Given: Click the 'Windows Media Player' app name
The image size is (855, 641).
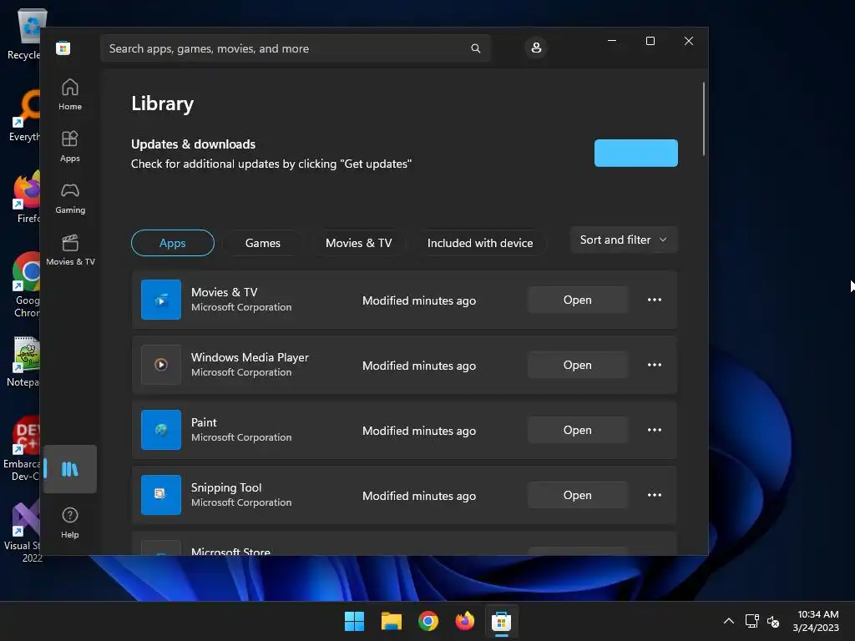Looking at the screenshot, I should (250, 357).
